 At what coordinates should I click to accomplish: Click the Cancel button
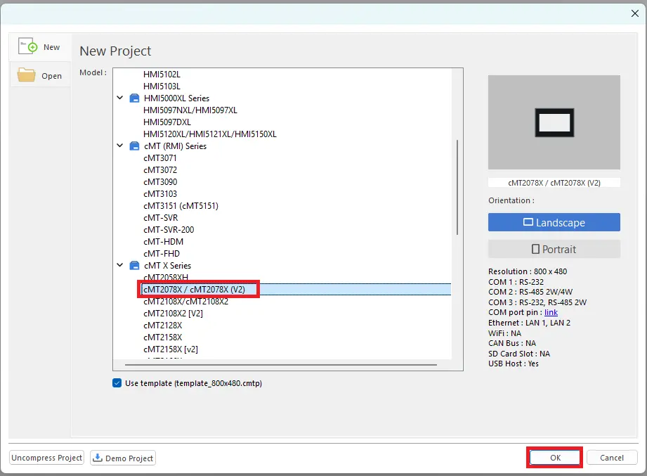pos(611,458)
